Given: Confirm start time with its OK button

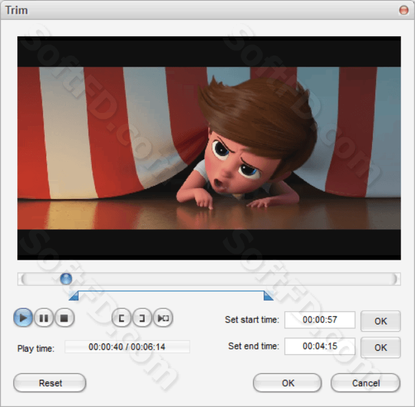Looking at the screenshot, I should click(381, 321).
